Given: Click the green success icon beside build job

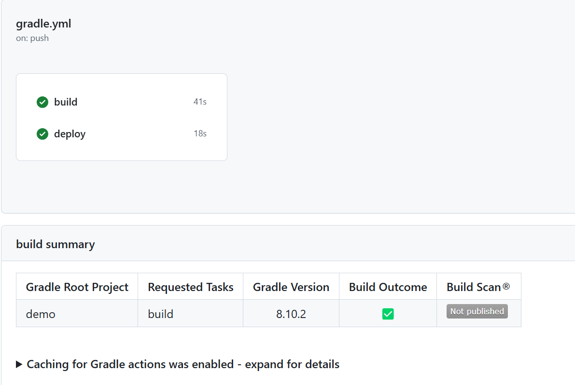Looking at the screenshot, I should [42, 102].
